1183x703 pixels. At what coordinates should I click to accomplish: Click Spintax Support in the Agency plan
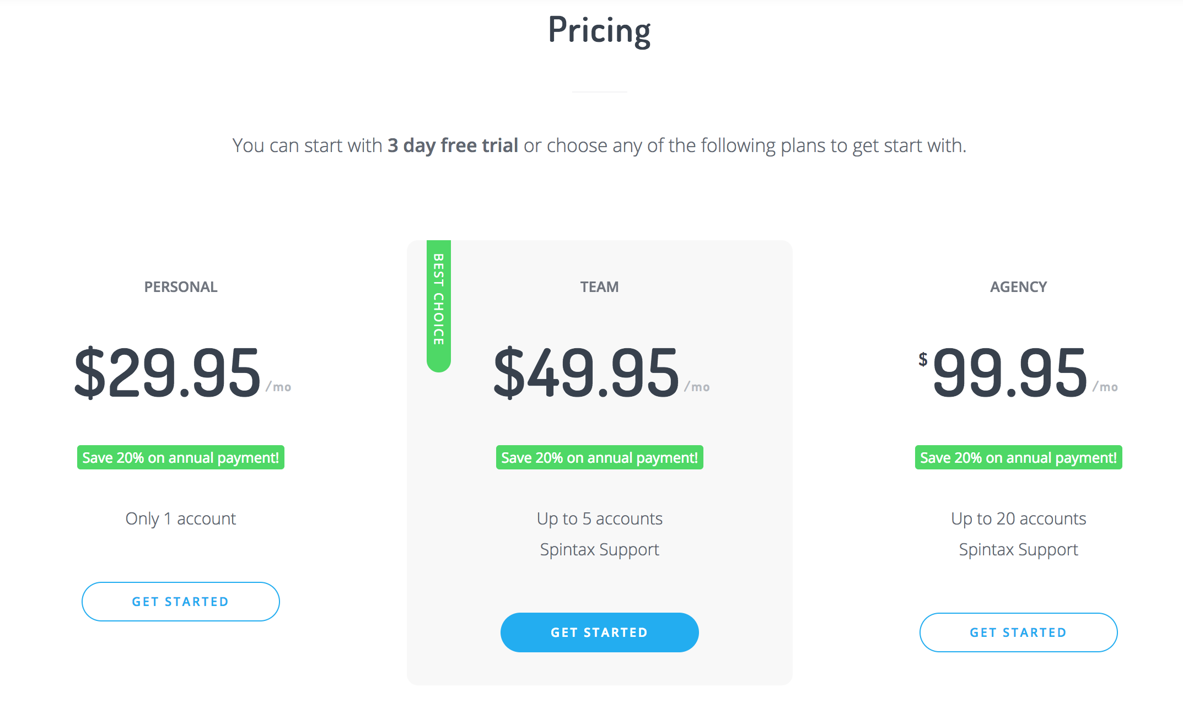point(1018,550)
